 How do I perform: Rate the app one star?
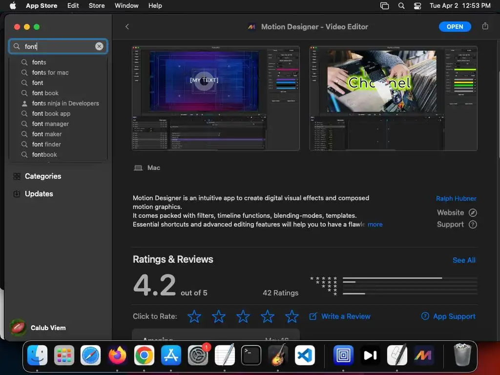(194, 316)
